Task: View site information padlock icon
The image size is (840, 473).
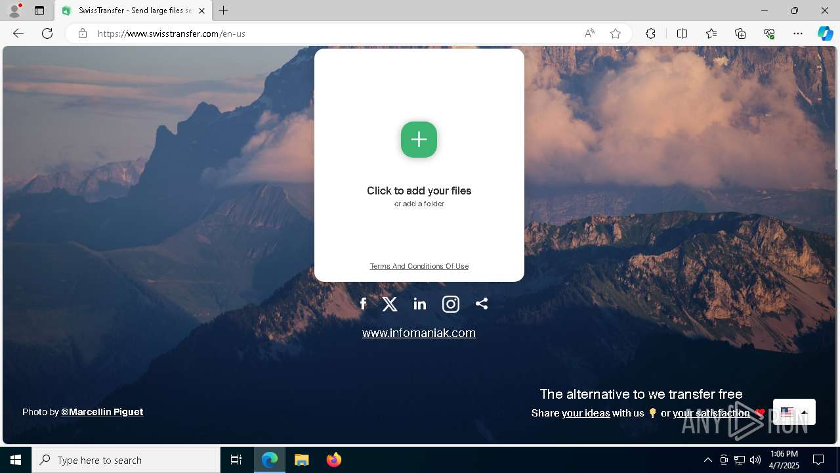Action: tap(83, 34)
